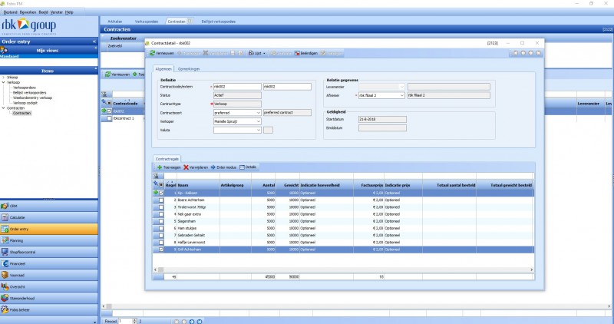
Task: Click the Contractcode input field
Action: click(237, 87)
